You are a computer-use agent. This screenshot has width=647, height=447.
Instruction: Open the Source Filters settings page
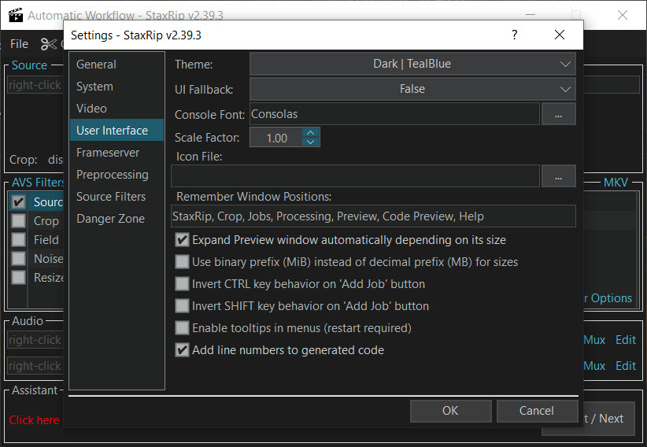click(x=116, y=197)
